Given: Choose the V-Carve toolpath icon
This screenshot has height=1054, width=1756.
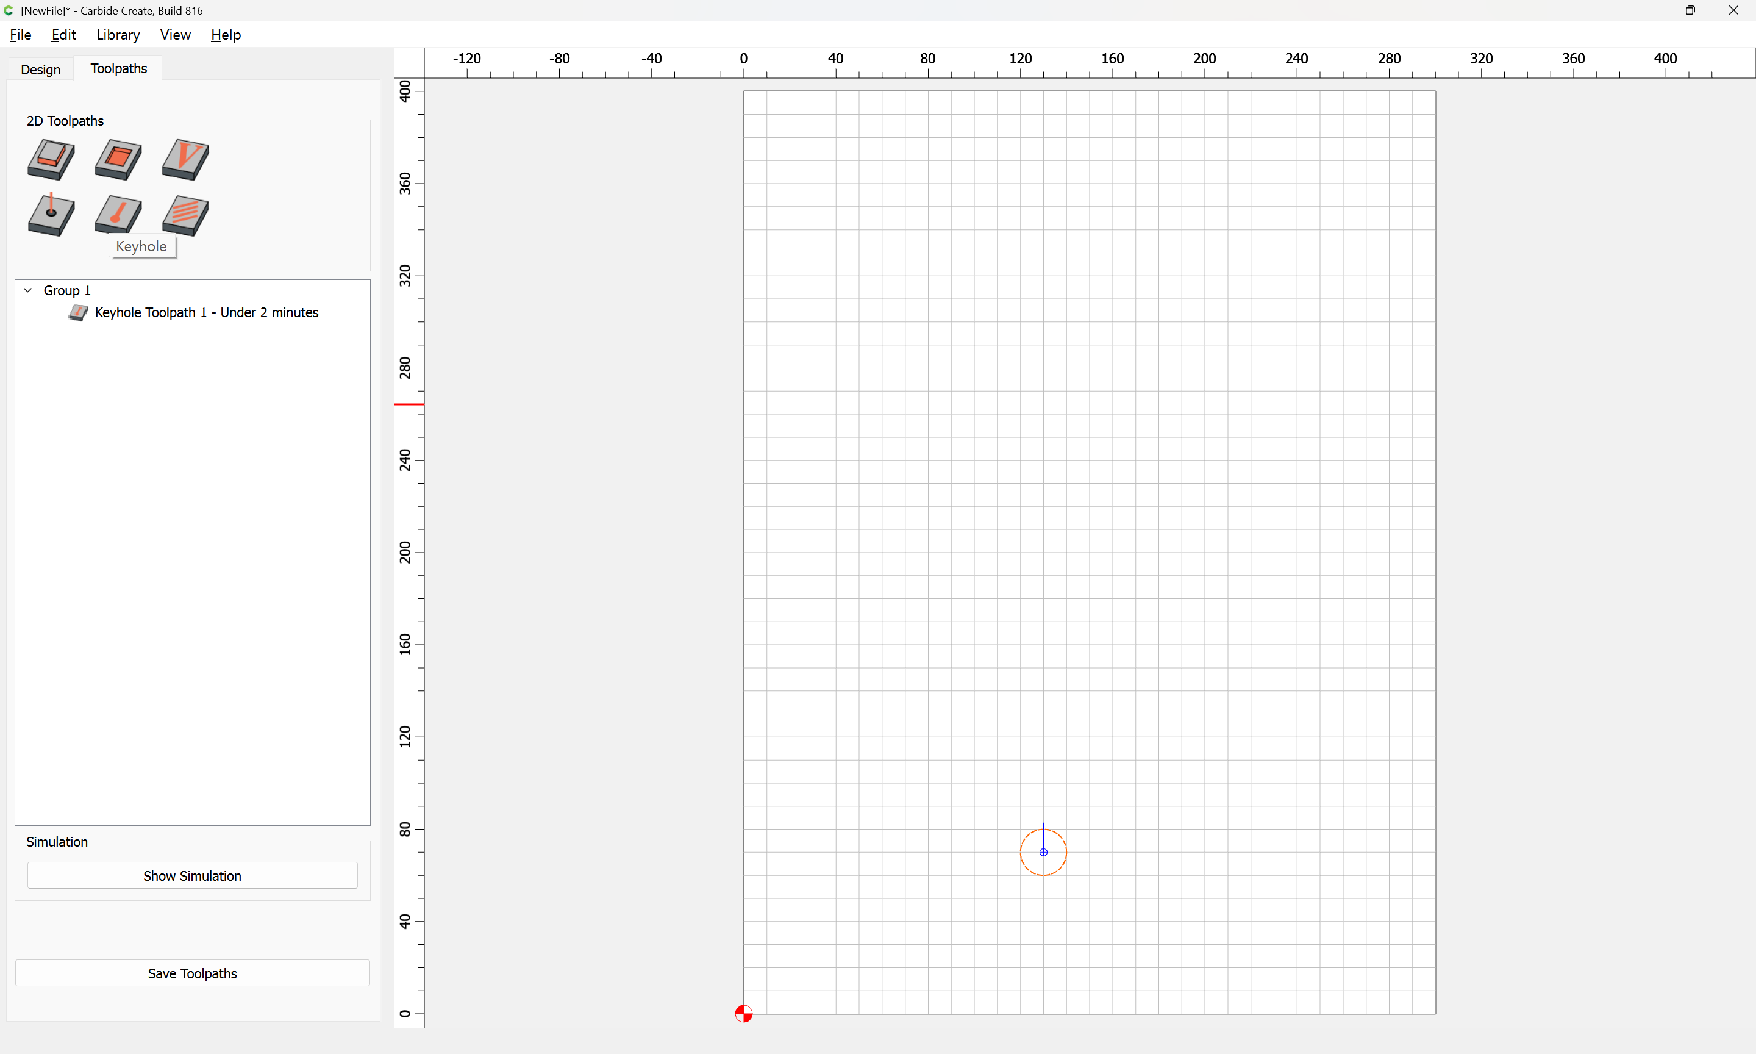Looking at the screenshot, I should click(x=185, y=159).
